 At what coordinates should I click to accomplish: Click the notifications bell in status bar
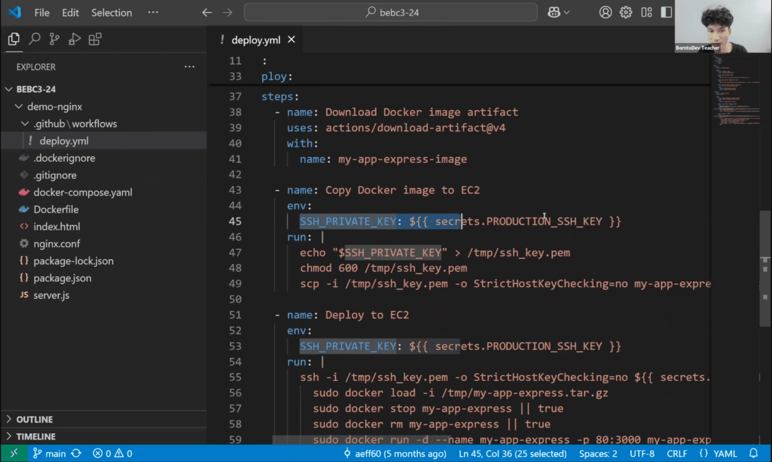click(753, 454)
